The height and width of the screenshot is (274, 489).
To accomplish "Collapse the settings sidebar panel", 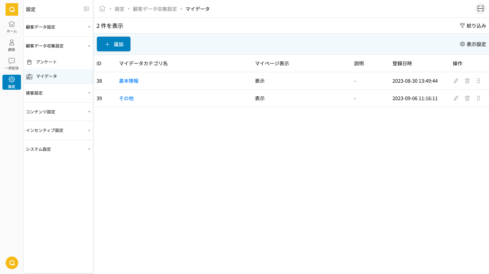I will pyautogui.click(x=86, y=9).
